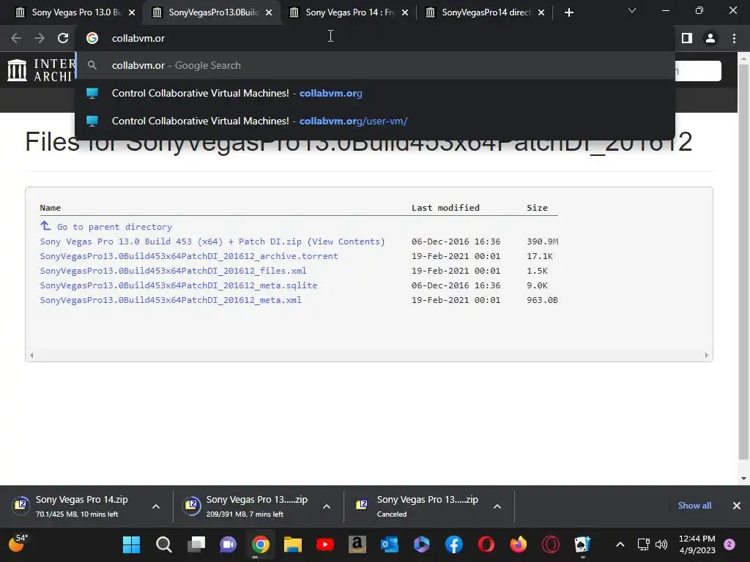Open Chrome's three-dot menu
The image size is (750, 562).
pyautogui.click(x=734, y=38)
